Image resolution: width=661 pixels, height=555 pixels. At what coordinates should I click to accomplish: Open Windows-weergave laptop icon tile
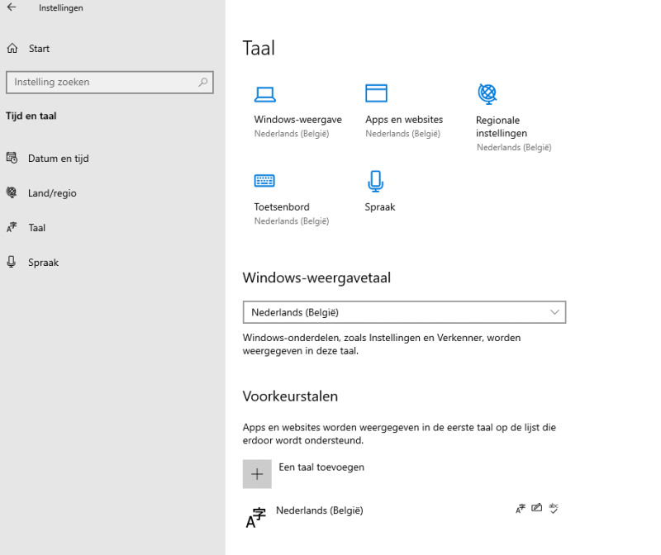[x=265, y=94]
